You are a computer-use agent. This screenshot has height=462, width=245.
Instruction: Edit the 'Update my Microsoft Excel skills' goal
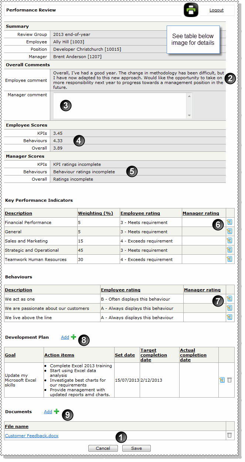(222, 380)
